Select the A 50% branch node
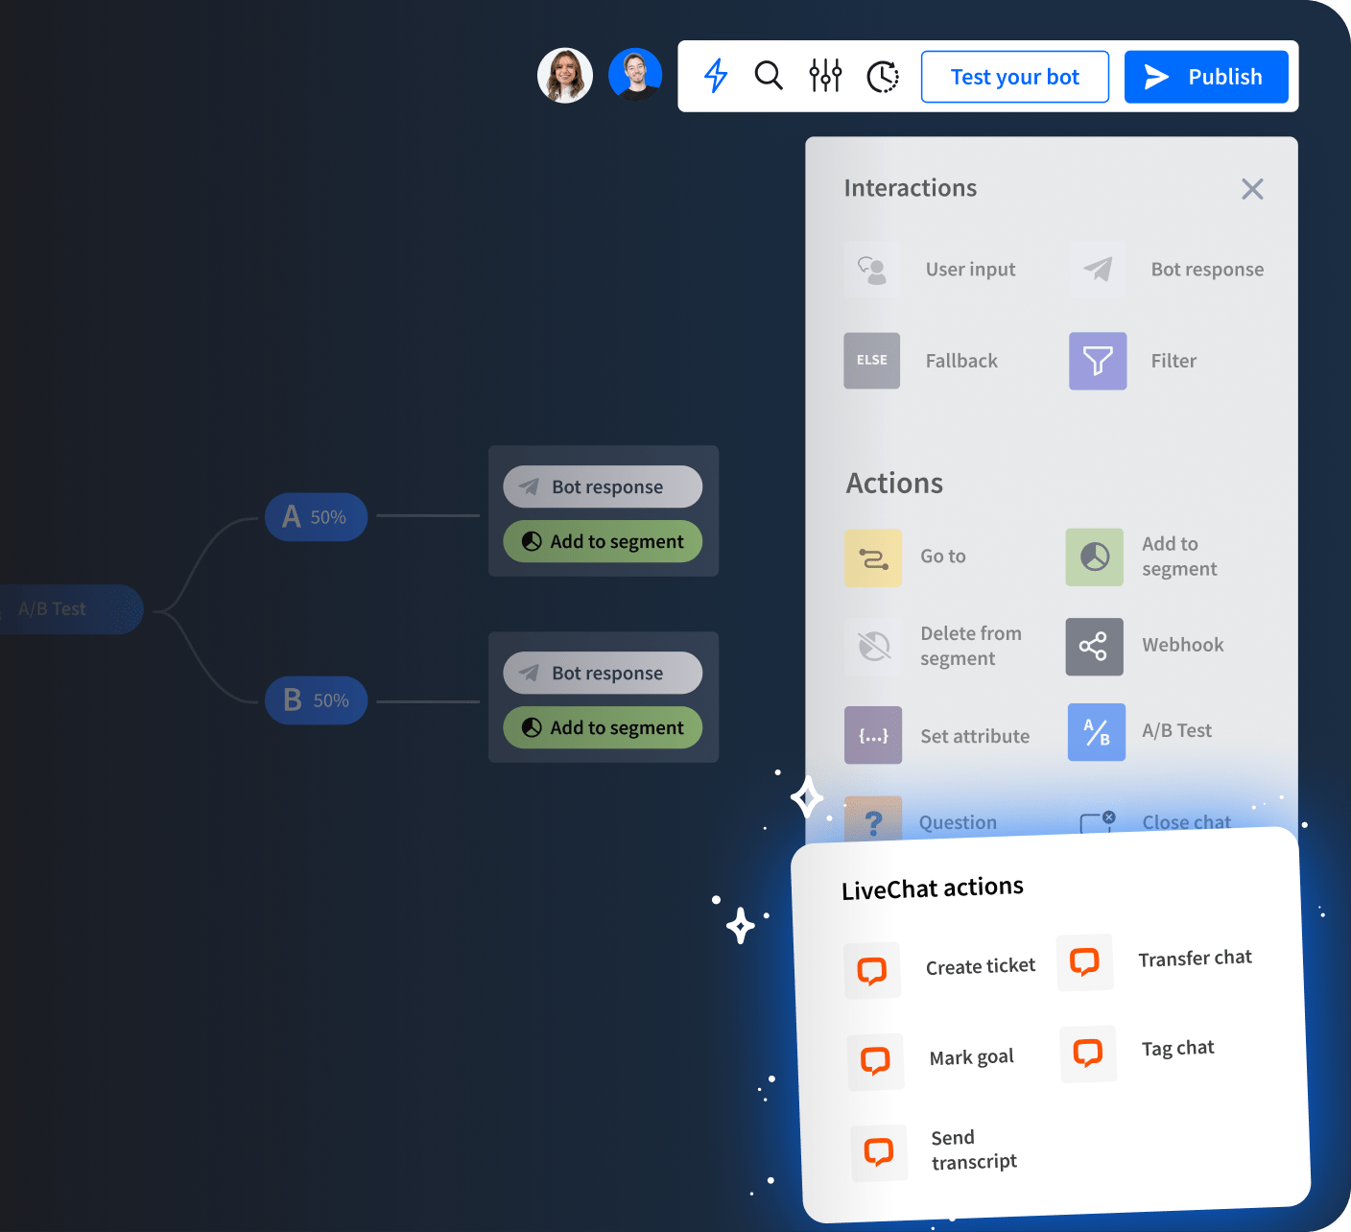This screenshot has width=1351, height=1232. tap(315, 516)
